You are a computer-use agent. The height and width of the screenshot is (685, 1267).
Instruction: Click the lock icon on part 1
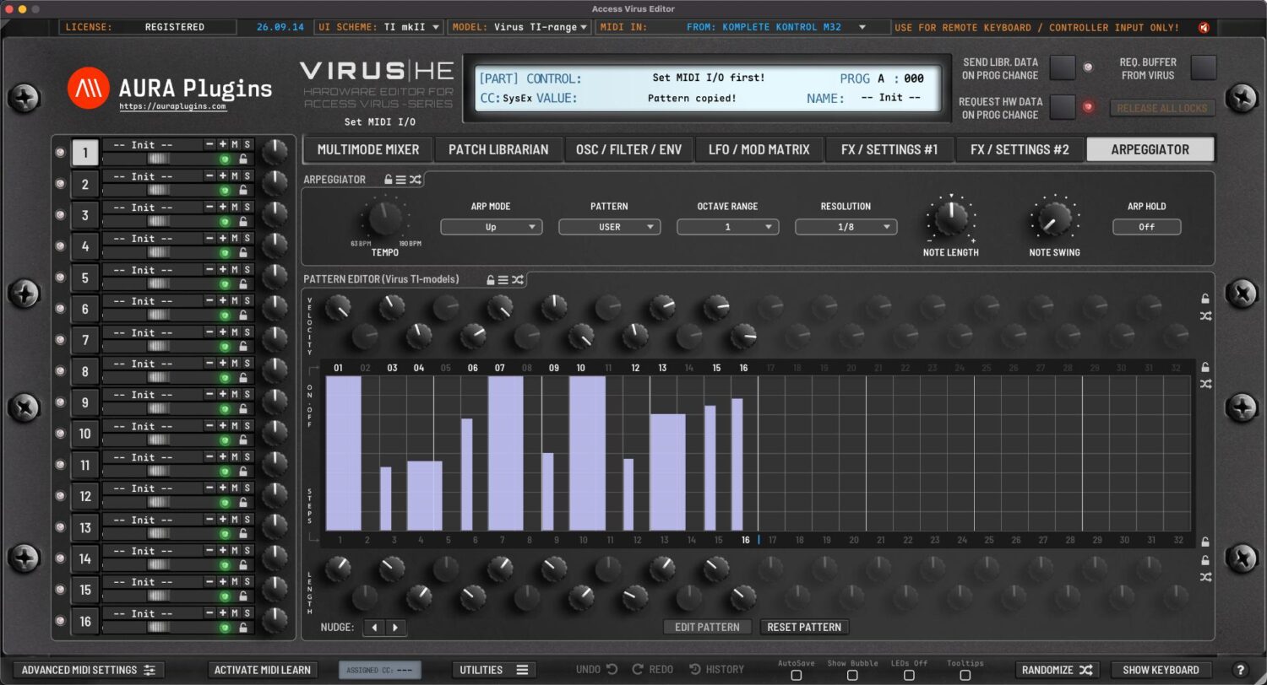243,159
